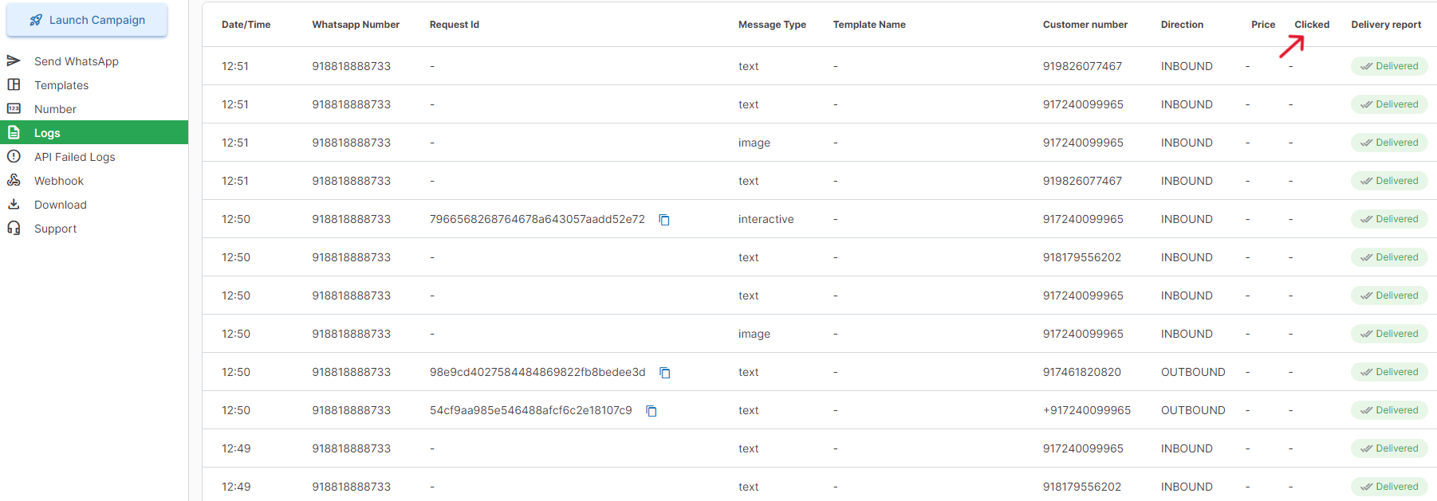Click OUTBOUND direction for 917461820820
Screen dimensions: 1437x501
click(1193, 372)
